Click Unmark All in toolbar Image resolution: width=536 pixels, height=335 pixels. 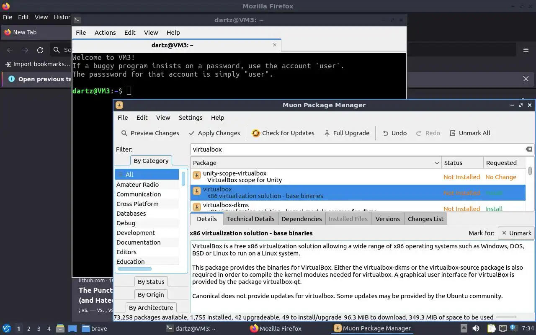pyautogui.click(x=470, y=133)
